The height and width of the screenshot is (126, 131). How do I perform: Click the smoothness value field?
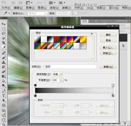tap(56, 80)
